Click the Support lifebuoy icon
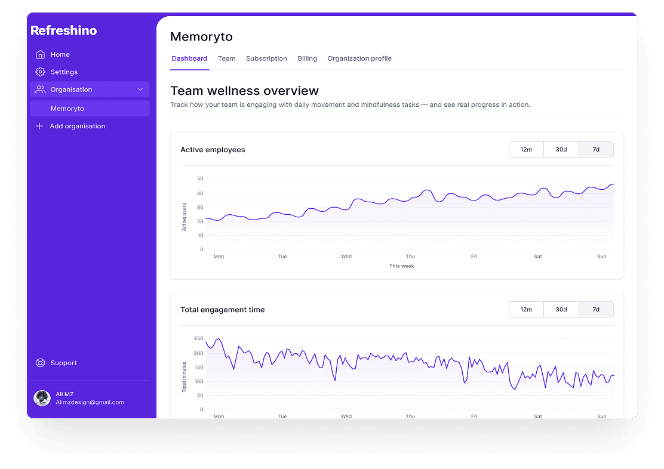Screen dimensions: 664x469 [40, 363]
